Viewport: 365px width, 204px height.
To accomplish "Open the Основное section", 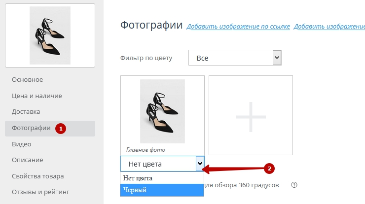I will [27, 80].
